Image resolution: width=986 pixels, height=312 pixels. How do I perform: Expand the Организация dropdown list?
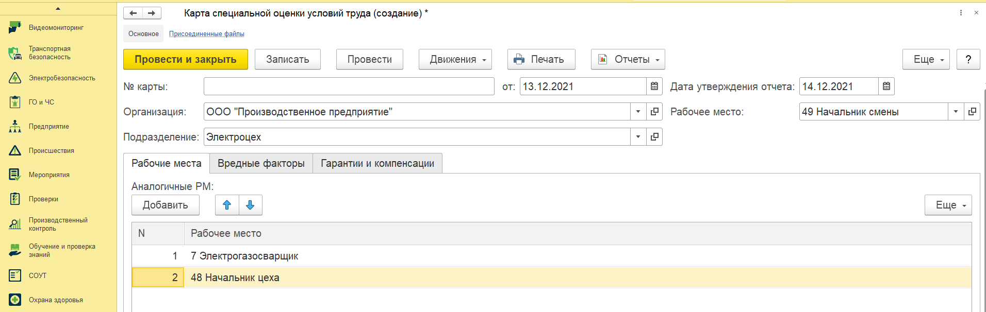(638, 112)
